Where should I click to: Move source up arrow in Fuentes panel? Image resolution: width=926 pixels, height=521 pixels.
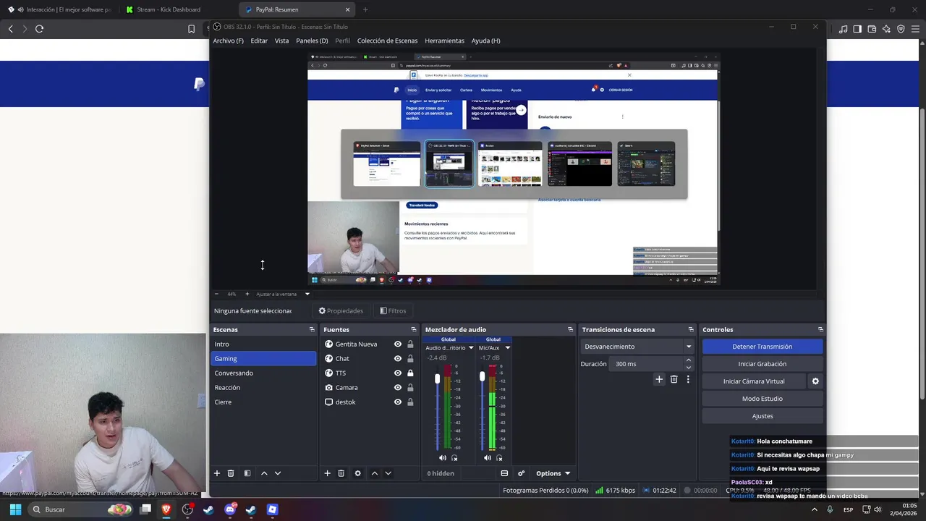(x=374, y=473)
